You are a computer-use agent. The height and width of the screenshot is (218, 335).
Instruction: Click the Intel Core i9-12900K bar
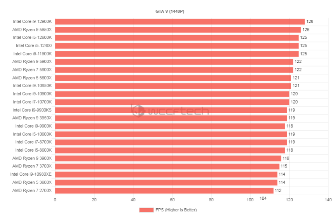(x=180, y=22)
